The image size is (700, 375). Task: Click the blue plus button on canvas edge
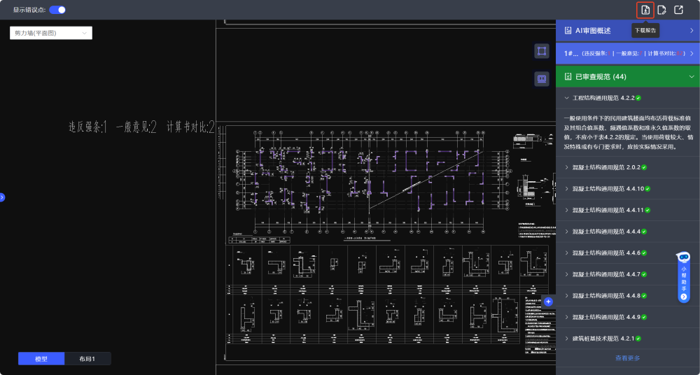(548, 302)
